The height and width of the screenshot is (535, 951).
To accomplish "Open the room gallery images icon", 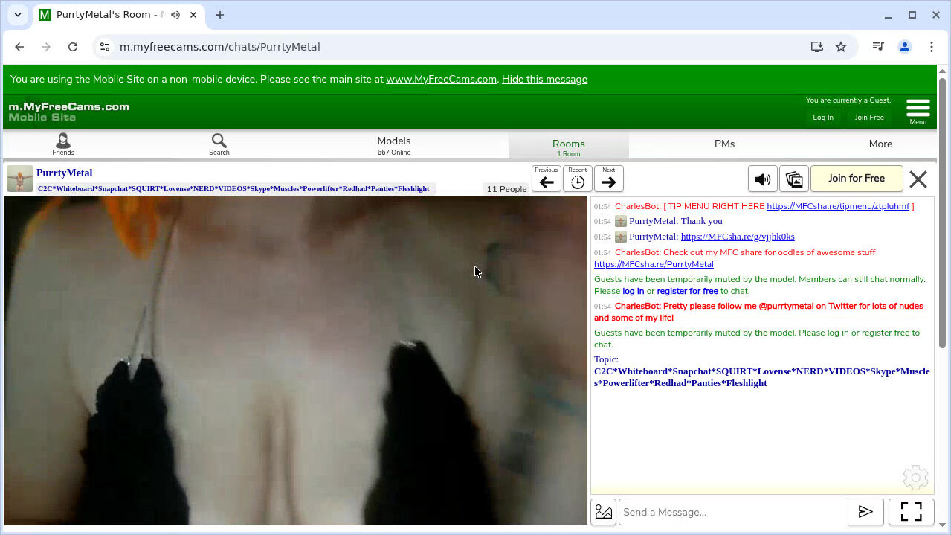I will [x=793, y=179].
